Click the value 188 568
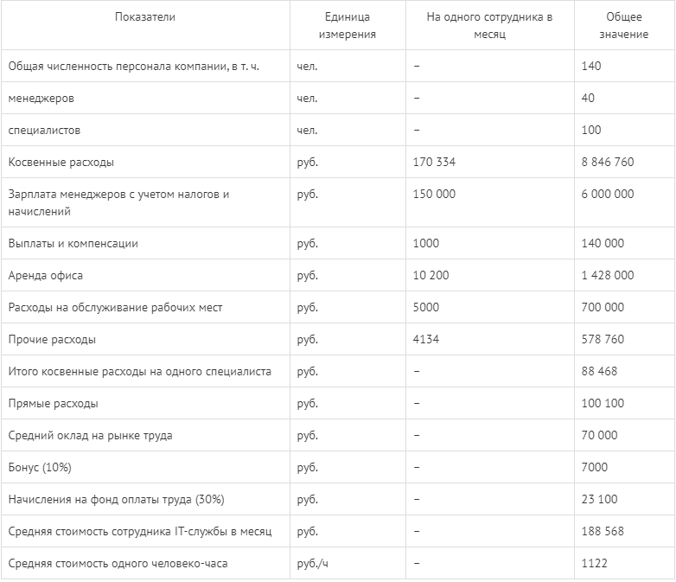Viewport: 676px width, 582px height. point(603,531)
